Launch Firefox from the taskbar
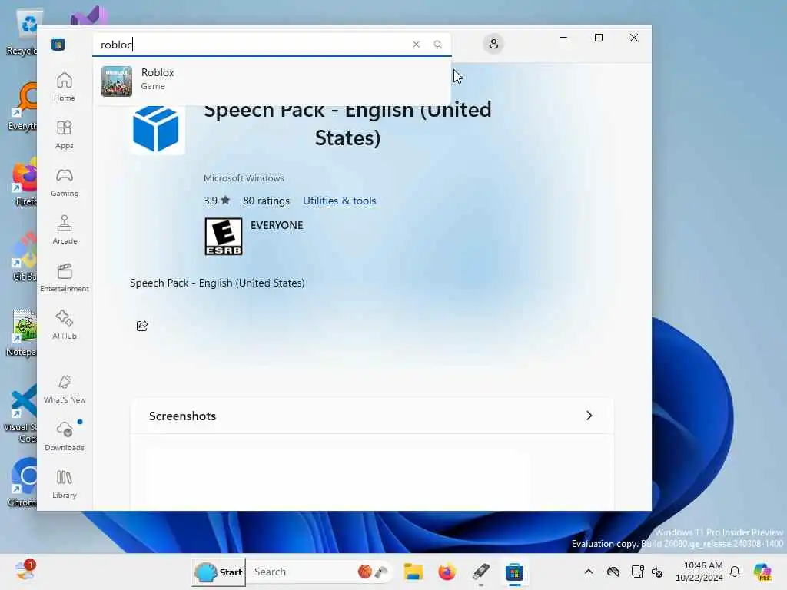 coord(447,572)
